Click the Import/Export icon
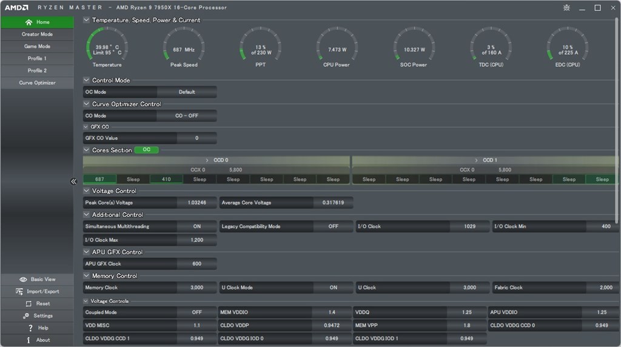This screenshot has height=347, width=621. coord(19,292)
